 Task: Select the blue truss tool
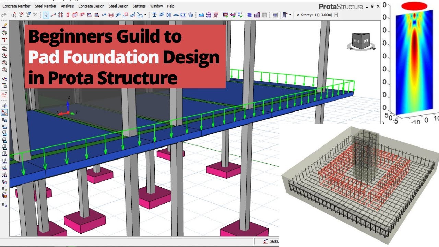click(176, 15)
